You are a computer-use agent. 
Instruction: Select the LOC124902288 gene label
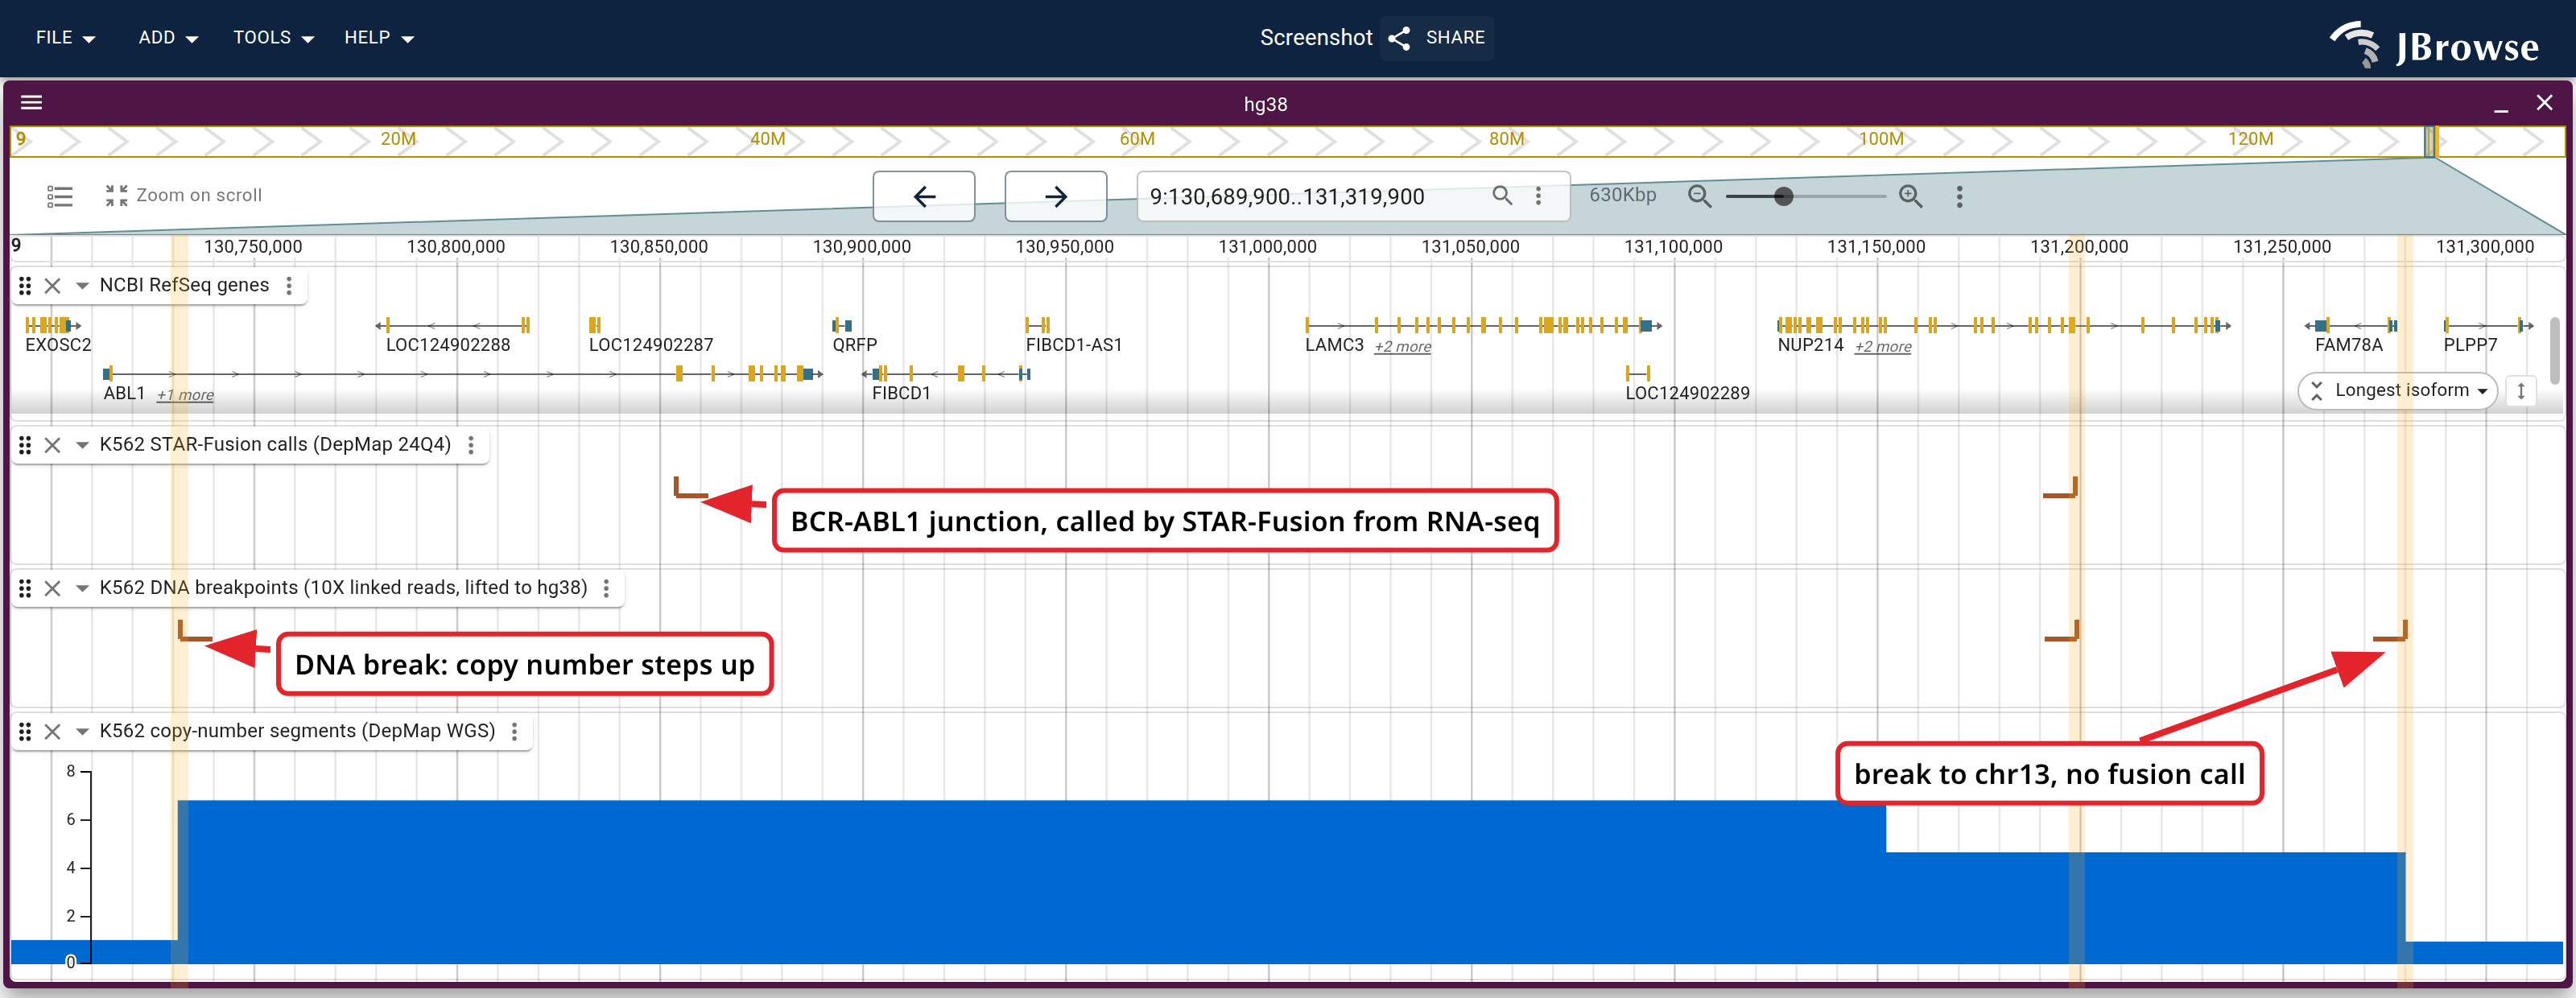click(448, 345)
